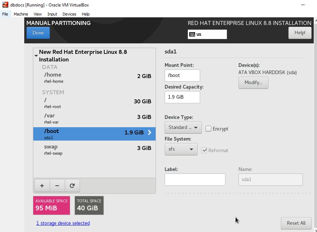Select the / rhel-root partition row
317x232 pixels.
point(94,103)
